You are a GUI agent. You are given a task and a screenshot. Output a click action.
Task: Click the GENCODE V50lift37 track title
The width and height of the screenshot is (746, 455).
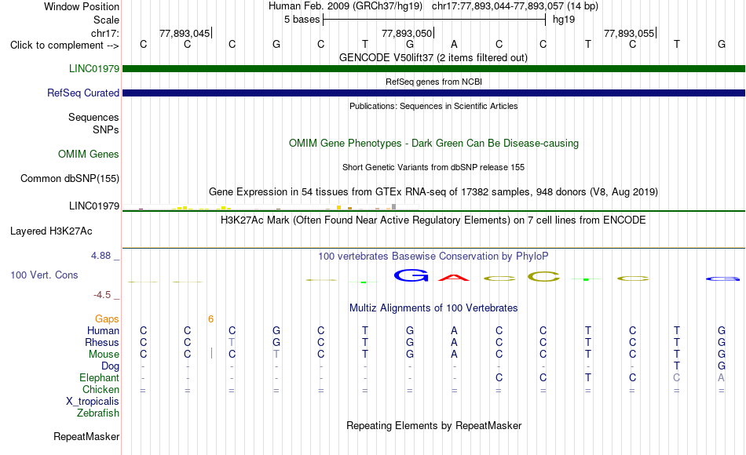(x=433, y=57)
